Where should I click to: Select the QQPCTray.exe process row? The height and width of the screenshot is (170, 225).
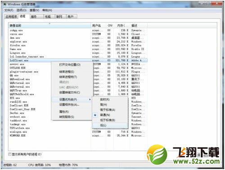tap(30, 91)
